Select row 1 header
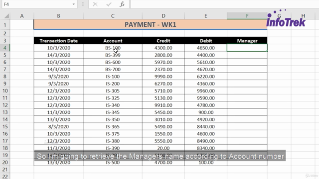The height and width of the screenshot is (179, 319). point(5,25)
